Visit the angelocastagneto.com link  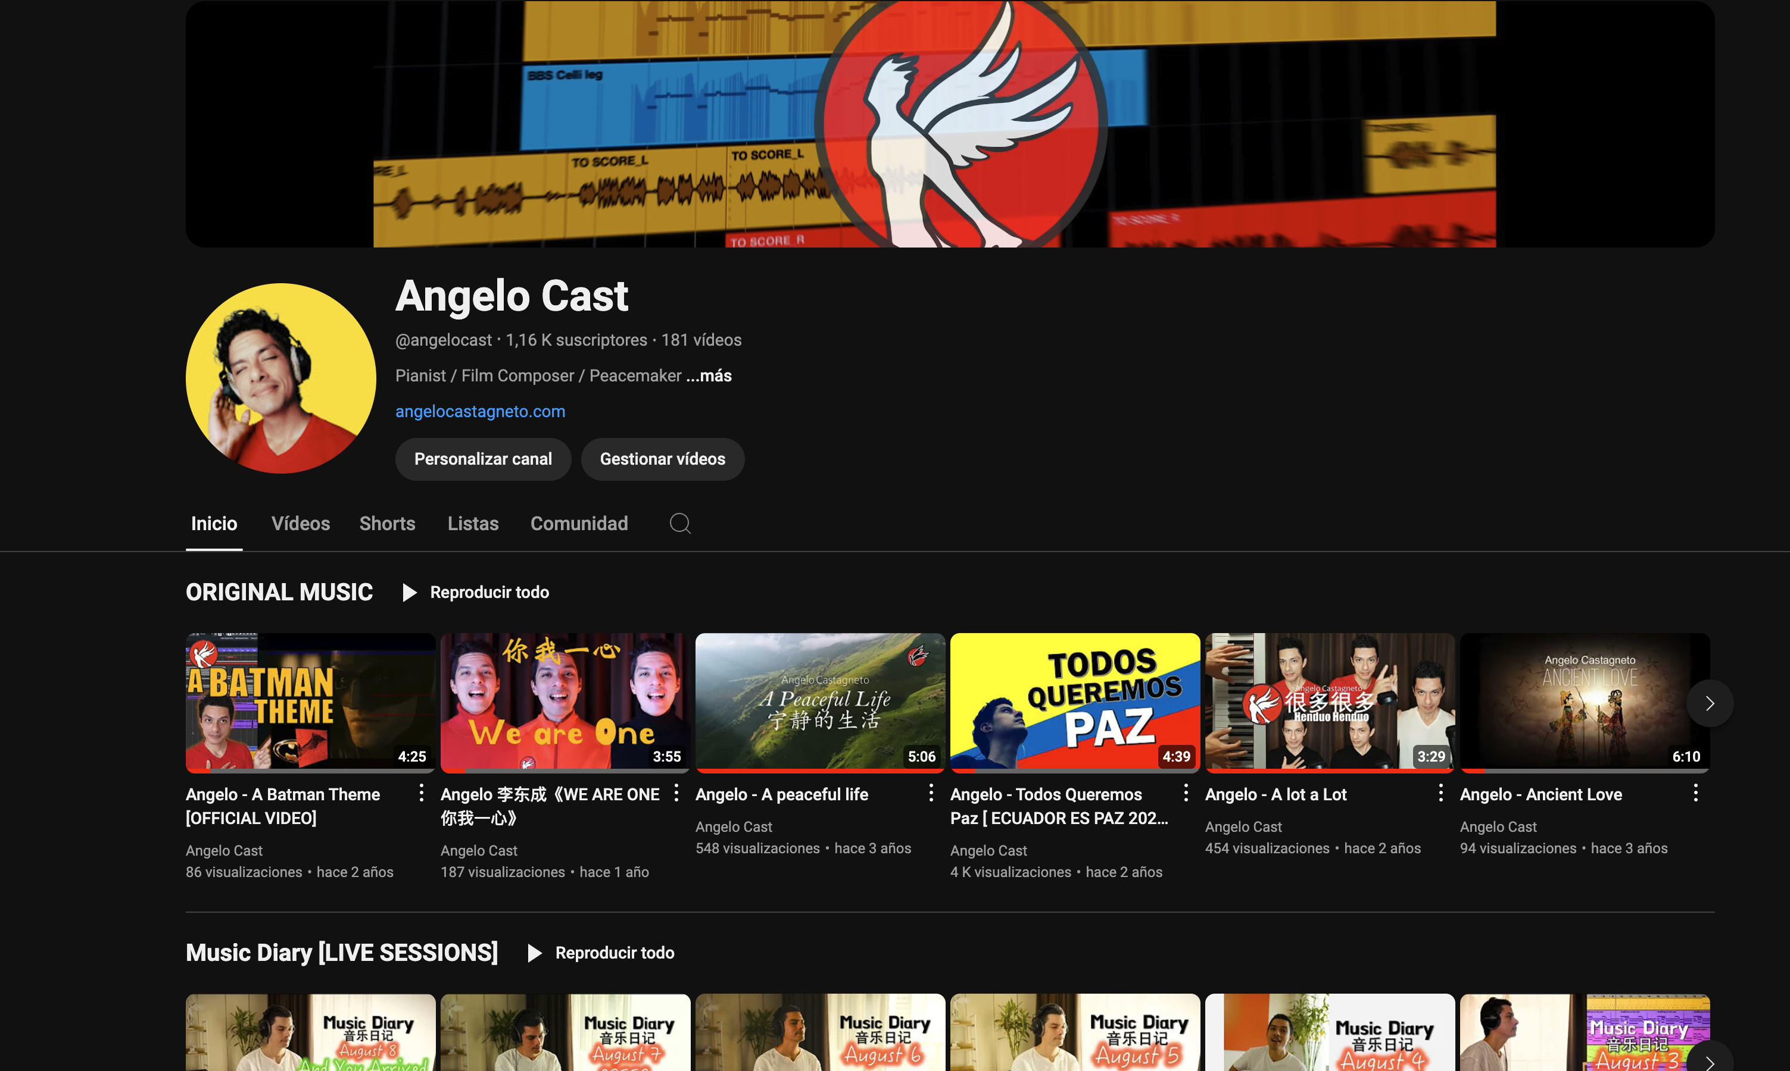(479, 411)
